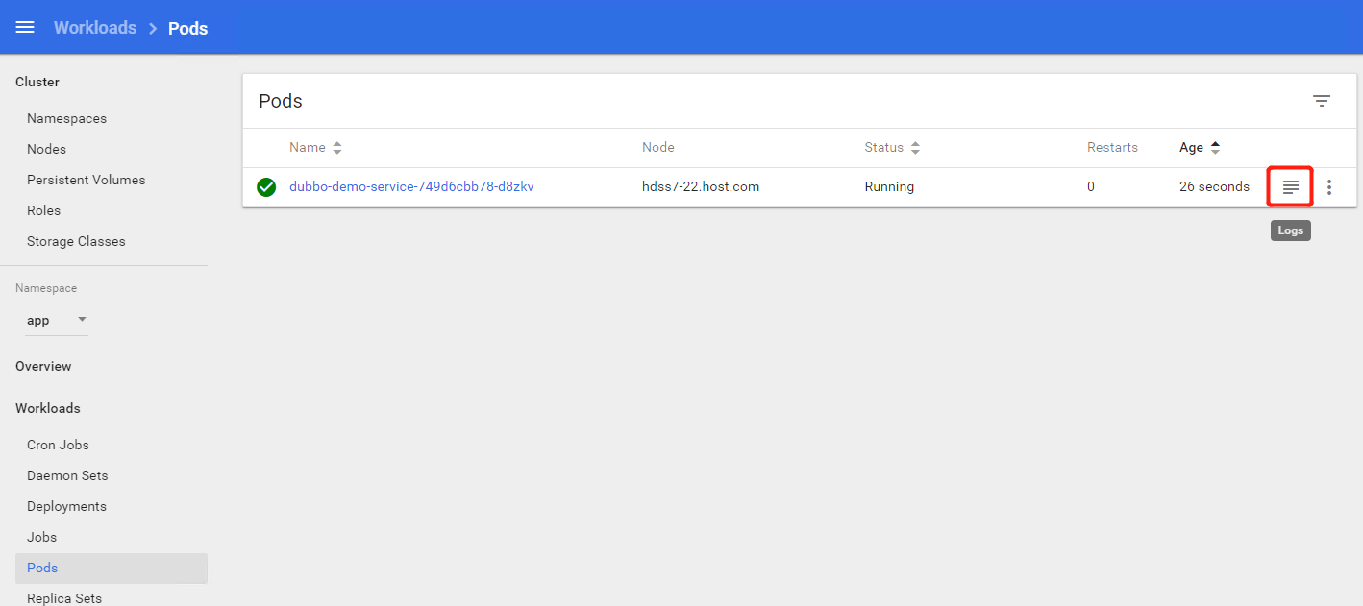
Task: Open the dubbo-demo-service-749d6cbb78-d8zkv pod link
Action: pyautogui.click(x=411, y=187)
